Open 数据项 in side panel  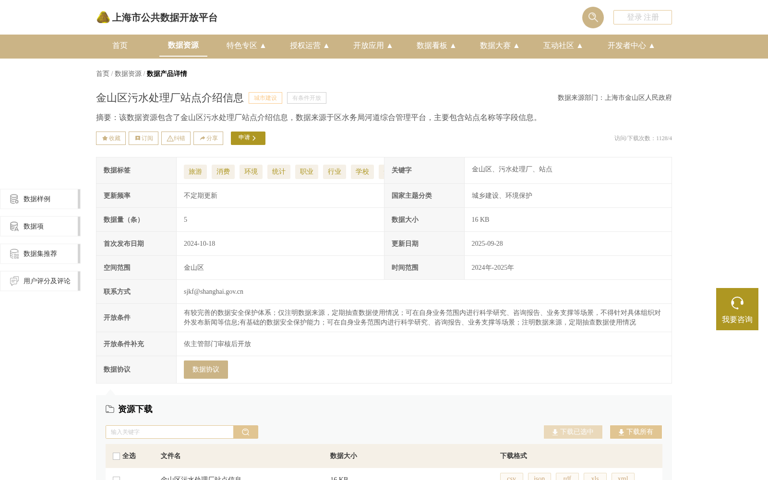point(40,226)
